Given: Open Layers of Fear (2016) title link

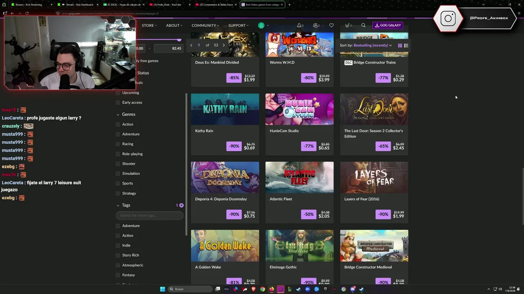Looking at the screenshot, I should click(x=361, y=199).
